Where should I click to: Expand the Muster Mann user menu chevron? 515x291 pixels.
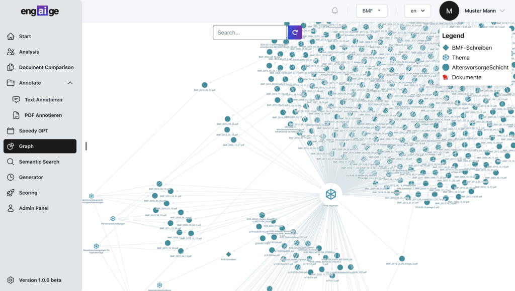click(x=502, y=11)
